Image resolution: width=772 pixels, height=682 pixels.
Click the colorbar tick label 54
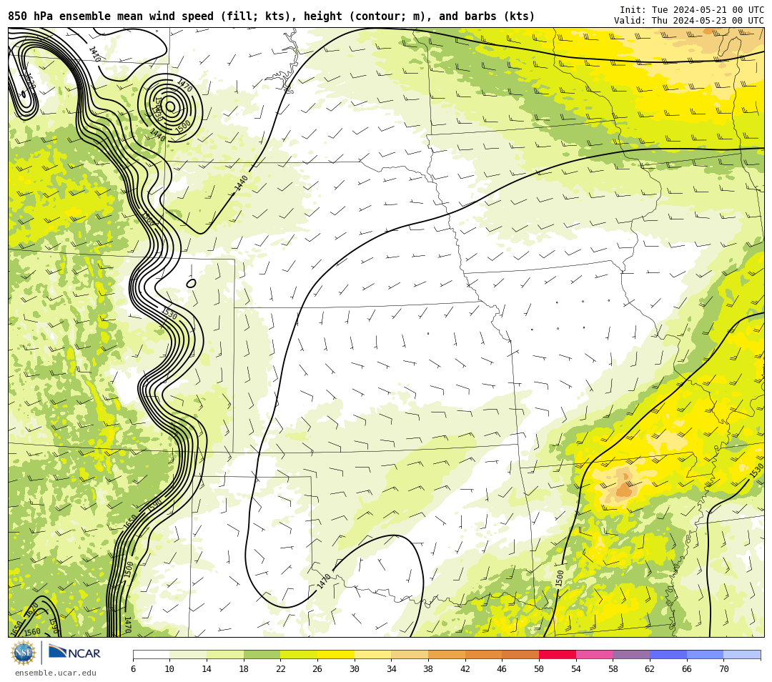(576, 668)
